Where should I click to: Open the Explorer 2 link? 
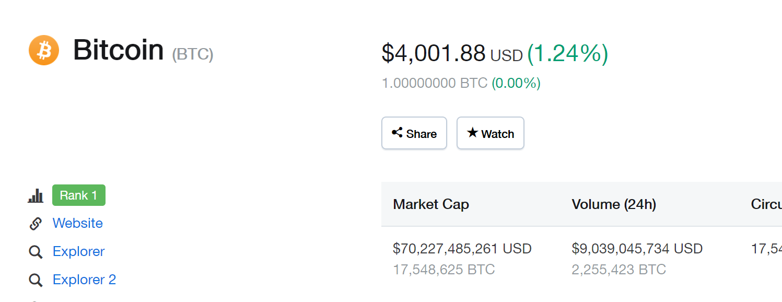click(85, 280)
